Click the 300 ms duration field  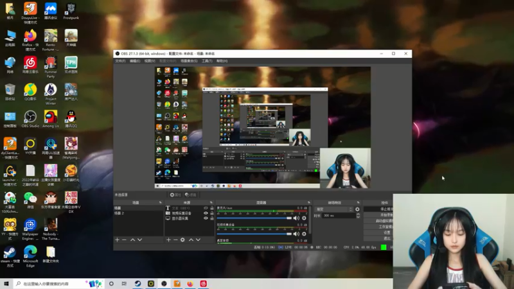339,216
